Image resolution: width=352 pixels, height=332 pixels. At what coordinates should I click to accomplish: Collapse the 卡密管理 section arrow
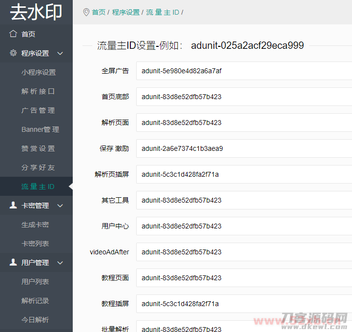(60, 206)
